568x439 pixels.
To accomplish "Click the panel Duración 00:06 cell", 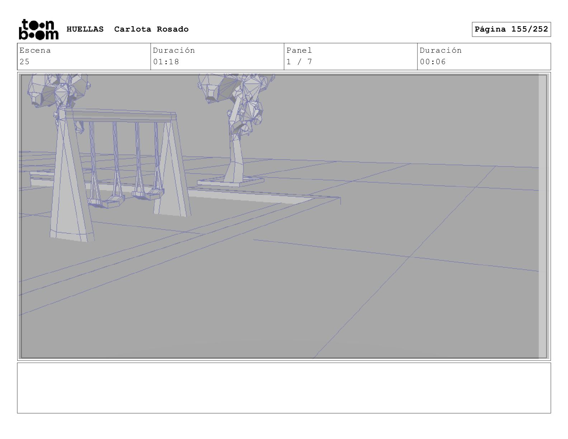I will 484,57.
